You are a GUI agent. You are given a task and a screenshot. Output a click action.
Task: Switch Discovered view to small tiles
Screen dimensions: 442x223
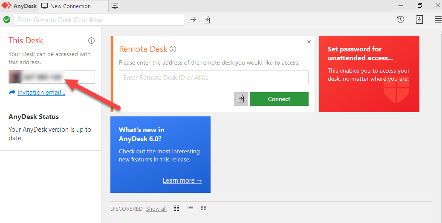pos(204,208)
